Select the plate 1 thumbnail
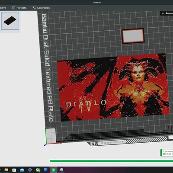 [x=10, y=21]
